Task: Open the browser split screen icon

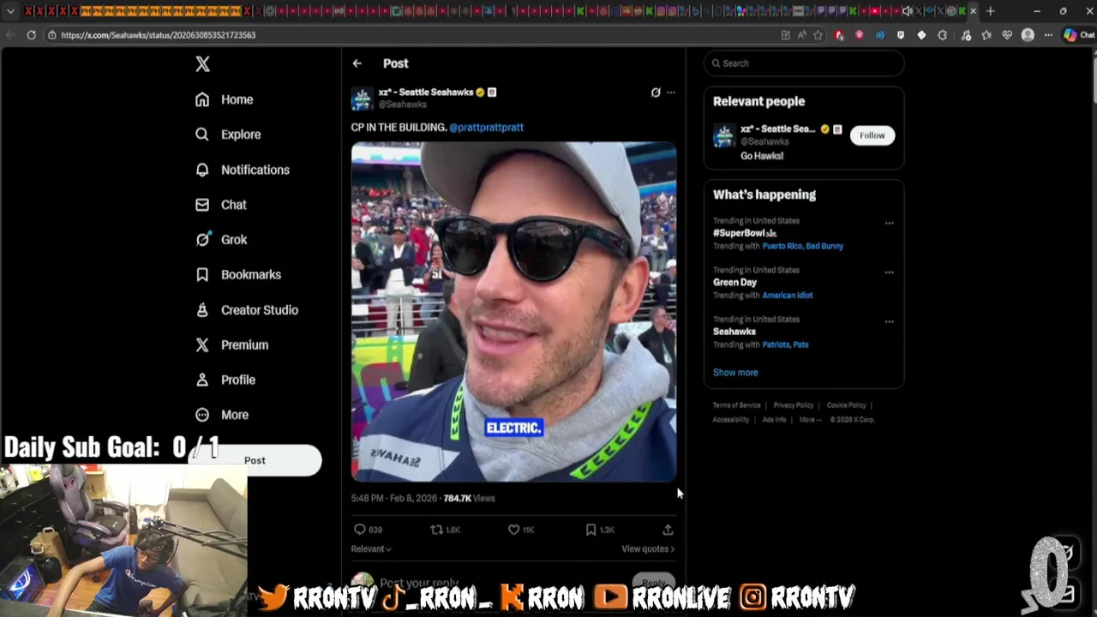Action: click(x=785, y=35)
